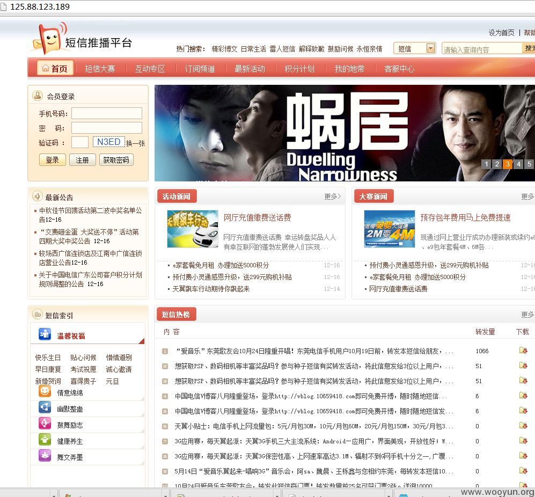Open the 舞文弄墨 category icon
535x497 pixels.
coord(45,456)
